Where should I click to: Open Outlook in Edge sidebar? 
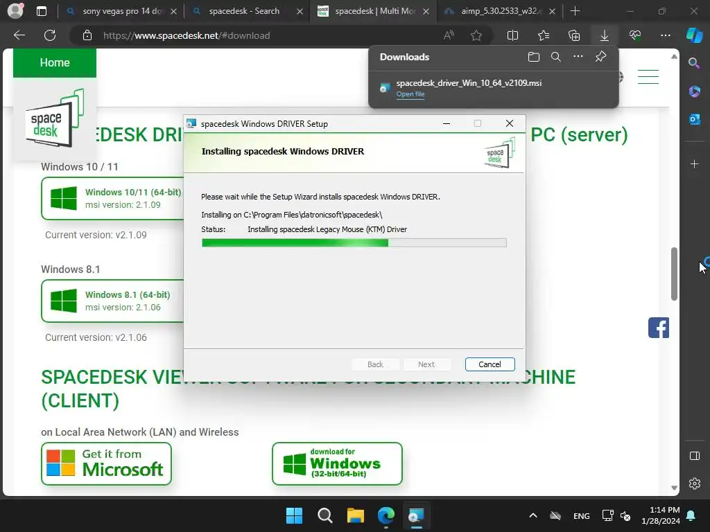point(694,119)
